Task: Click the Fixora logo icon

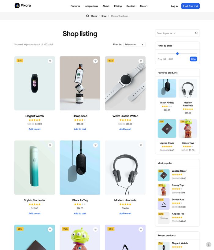Action: coord(17,6)
